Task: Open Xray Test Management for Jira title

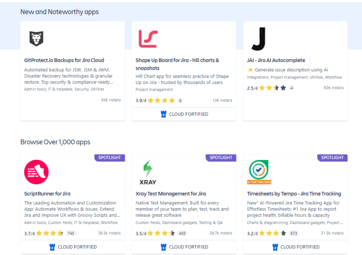Action: (x=171, y=194)
